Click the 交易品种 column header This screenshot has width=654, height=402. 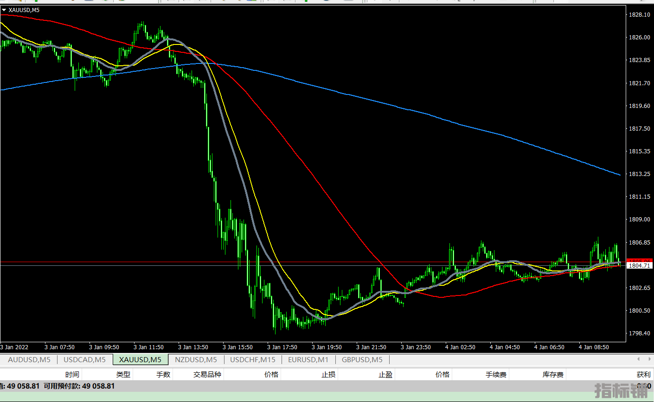(207, 374)
